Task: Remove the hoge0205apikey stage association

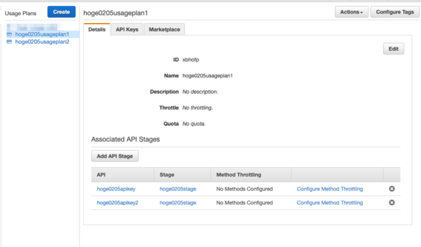Action: pos(392,189)
